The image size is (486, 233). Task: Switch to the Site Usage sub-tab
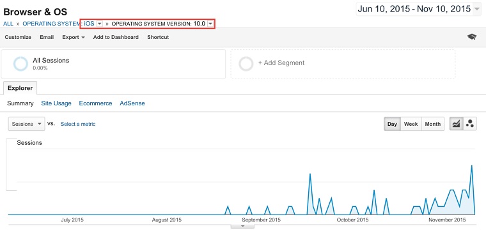pos(56,103)
